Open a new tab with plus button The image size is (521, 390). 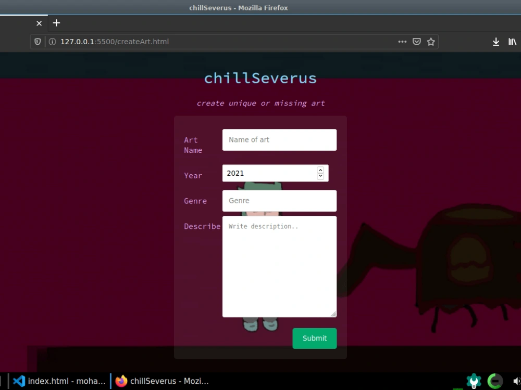(56, 23)
